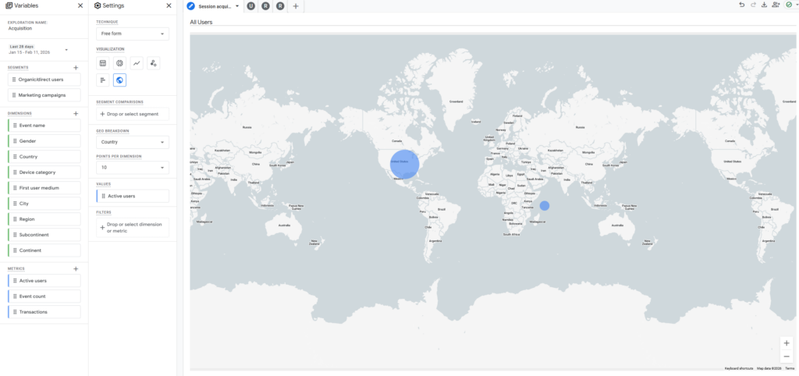
Task: Add a new segment with plus
Action: [x=76, y=68]
